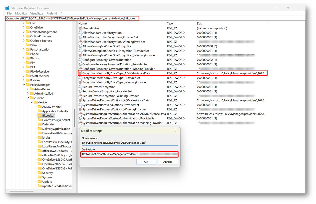Click the Nome valore text field
Viewport: 316px width, 204px height.
click(x=130, y=143)
